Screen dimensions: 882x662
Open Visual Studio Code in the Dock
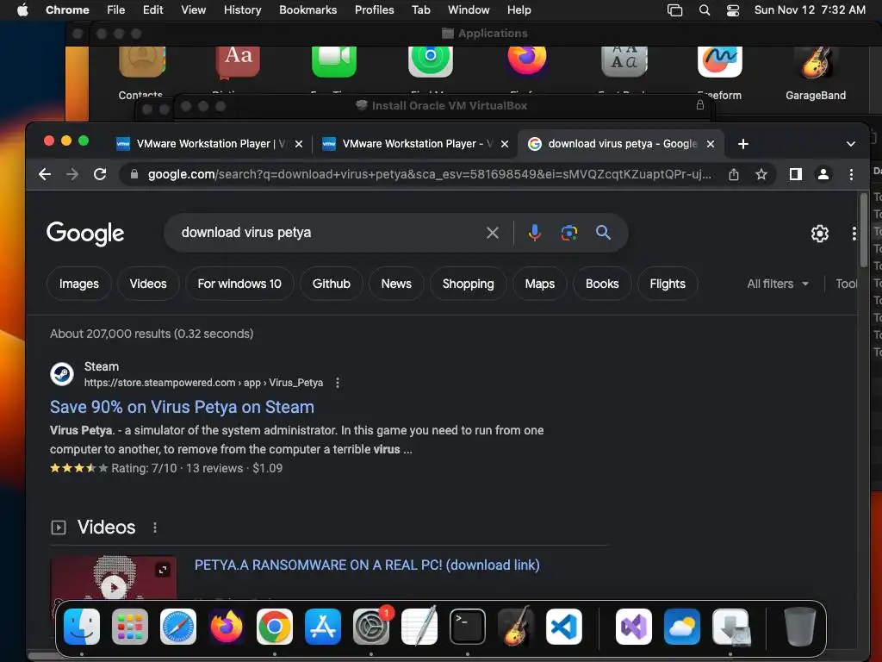click(564, 627)
